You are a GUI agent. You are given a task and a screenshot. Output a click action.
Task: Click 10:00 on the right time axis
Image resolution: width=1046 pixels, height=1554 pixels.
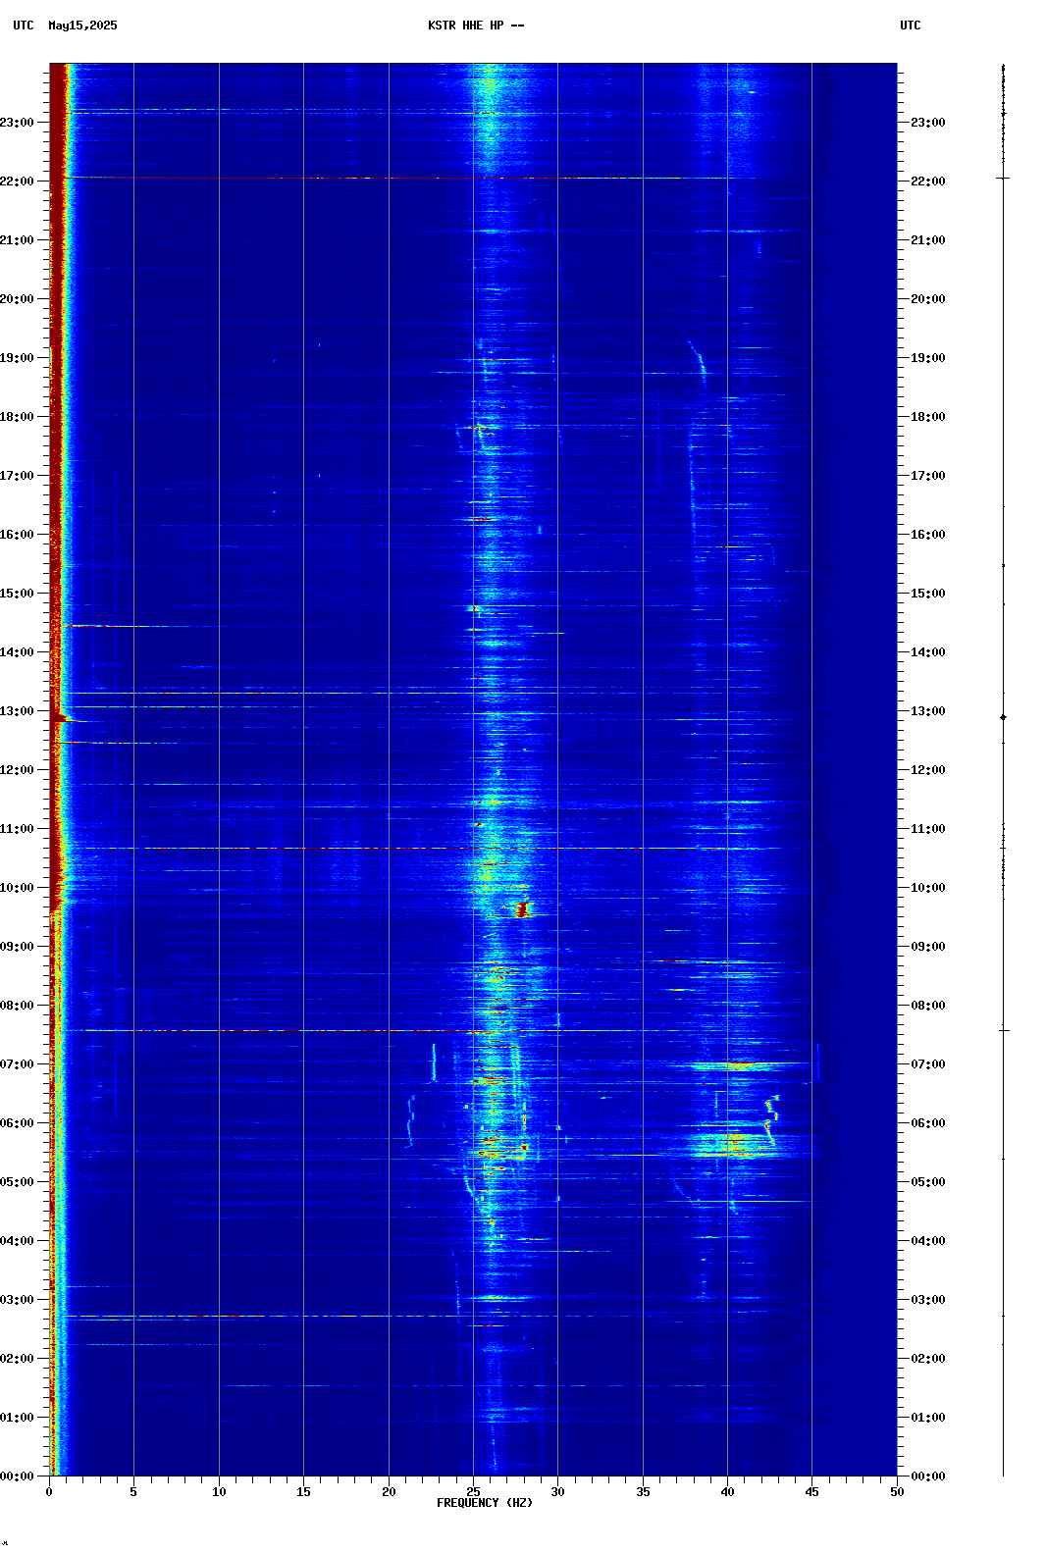[x=928, y=888]
